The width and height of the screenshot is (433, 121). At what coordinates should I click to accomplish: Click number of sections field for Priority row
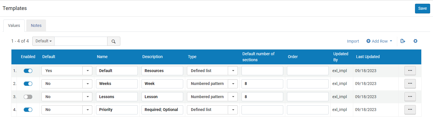[262, 110]
